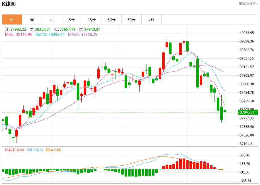The width and height of the screenshot is (260, 185).
Task: Click the 39808.36 price axis label
Action: [247, 41]
